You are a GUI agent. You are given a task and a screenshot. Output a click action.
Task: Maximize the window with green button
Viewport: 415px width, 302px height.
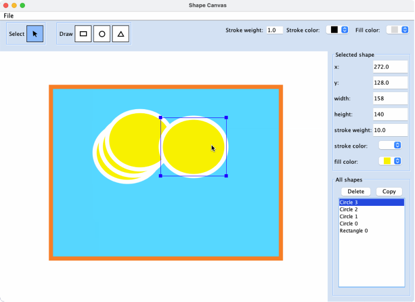click(22, 5)
